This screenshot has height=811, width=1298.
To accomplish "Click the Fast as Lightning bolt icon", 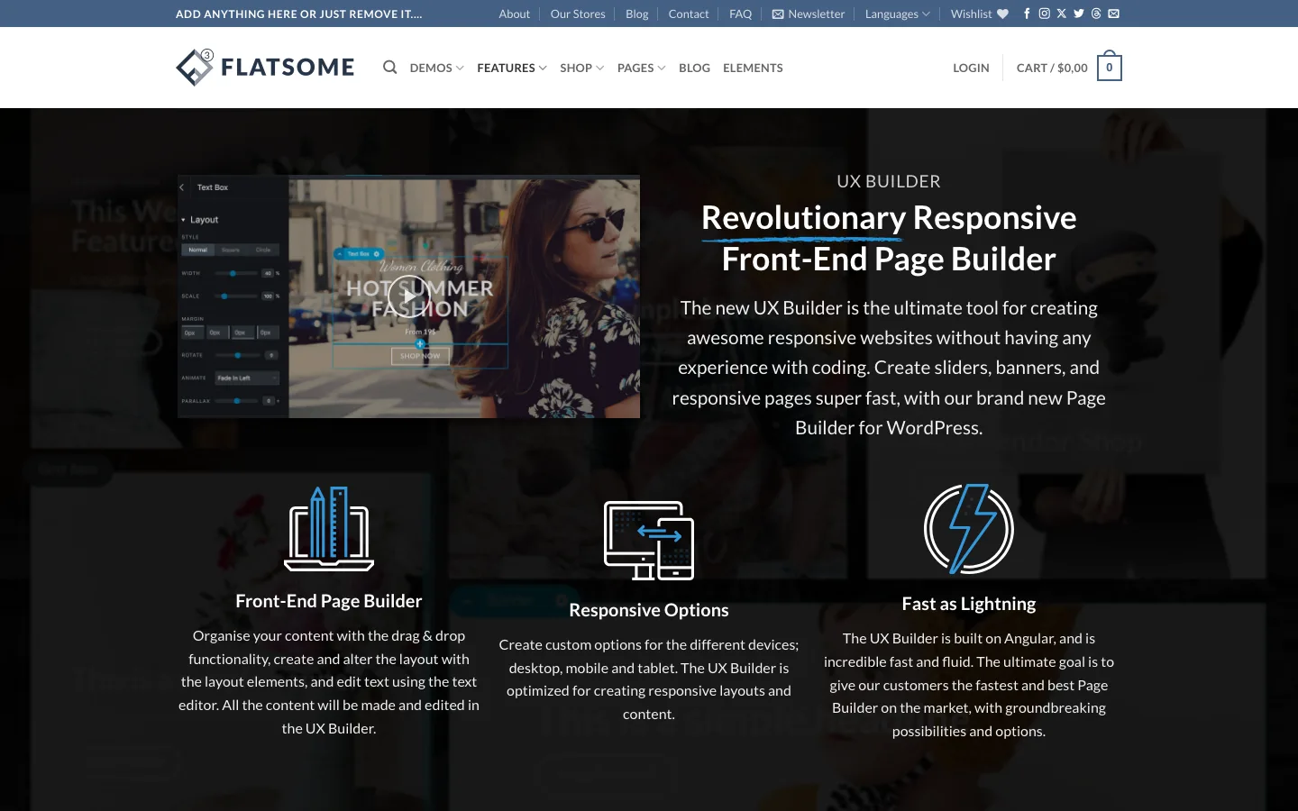I will [x=969, y=529].
